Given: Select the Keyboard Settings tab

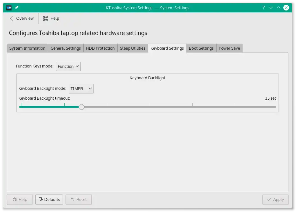Looking at the screenshot, I should [167, 48].
